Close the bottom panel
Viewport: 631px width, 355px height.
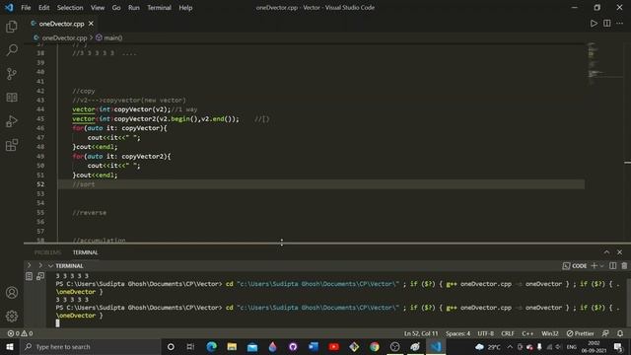(620, 252)
